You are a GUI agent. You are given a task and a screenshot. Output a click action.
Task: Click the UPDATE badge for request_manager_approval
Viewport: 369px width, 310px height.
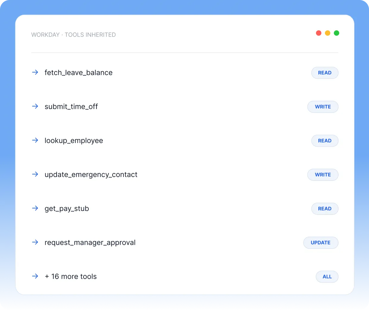click(321, 243)
